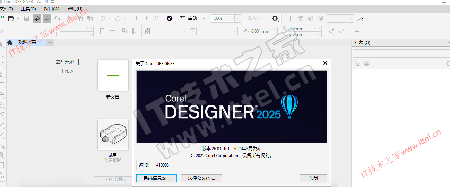The height and width of the screenshot is (187, 450).
Task: Click the third projected cube icon
Action: click(321, 18)
